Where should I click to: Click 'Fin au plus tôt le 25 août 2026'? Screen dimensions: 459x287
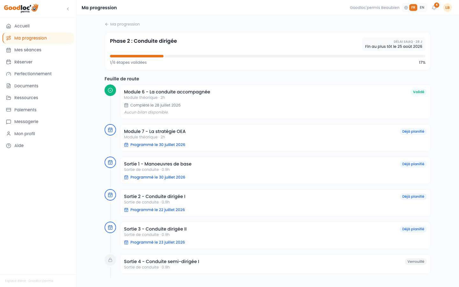(394, 47)
